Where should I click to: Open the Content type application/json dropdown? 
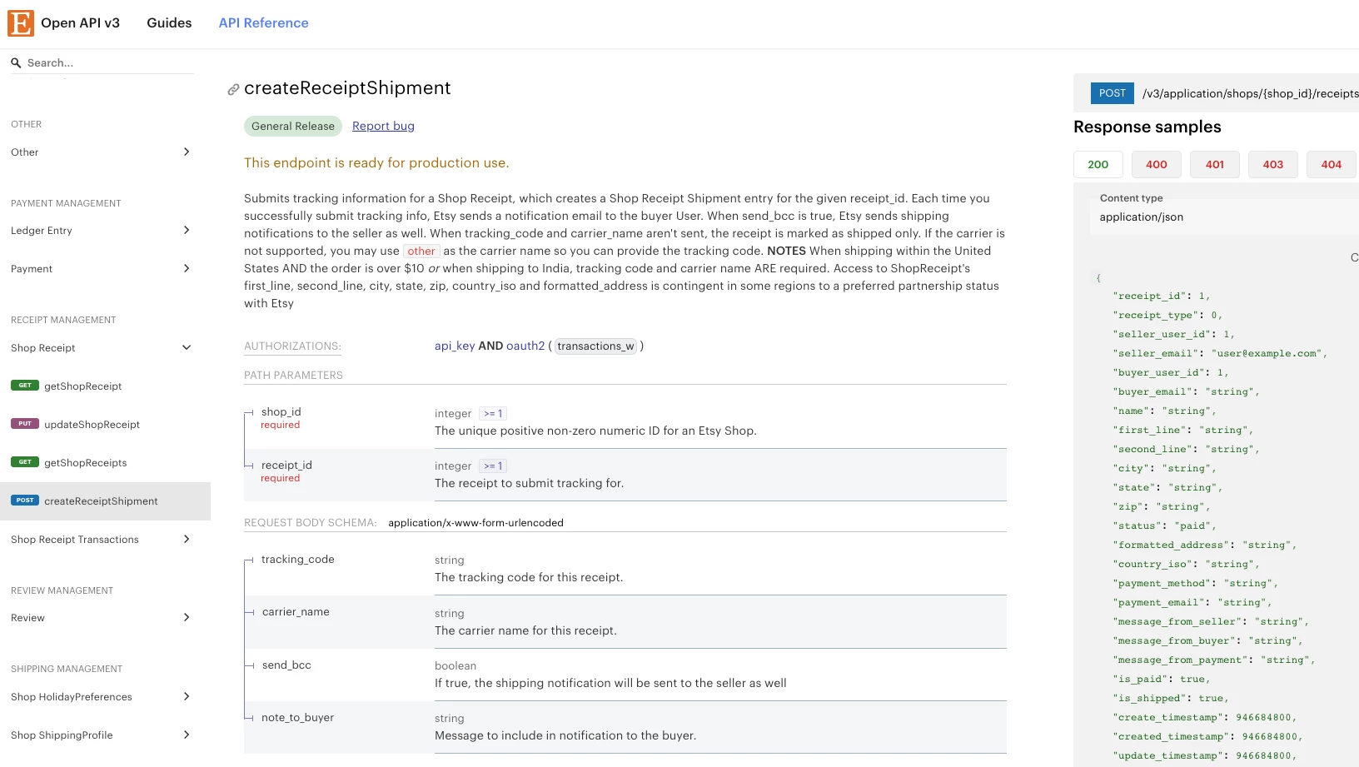1224,217
